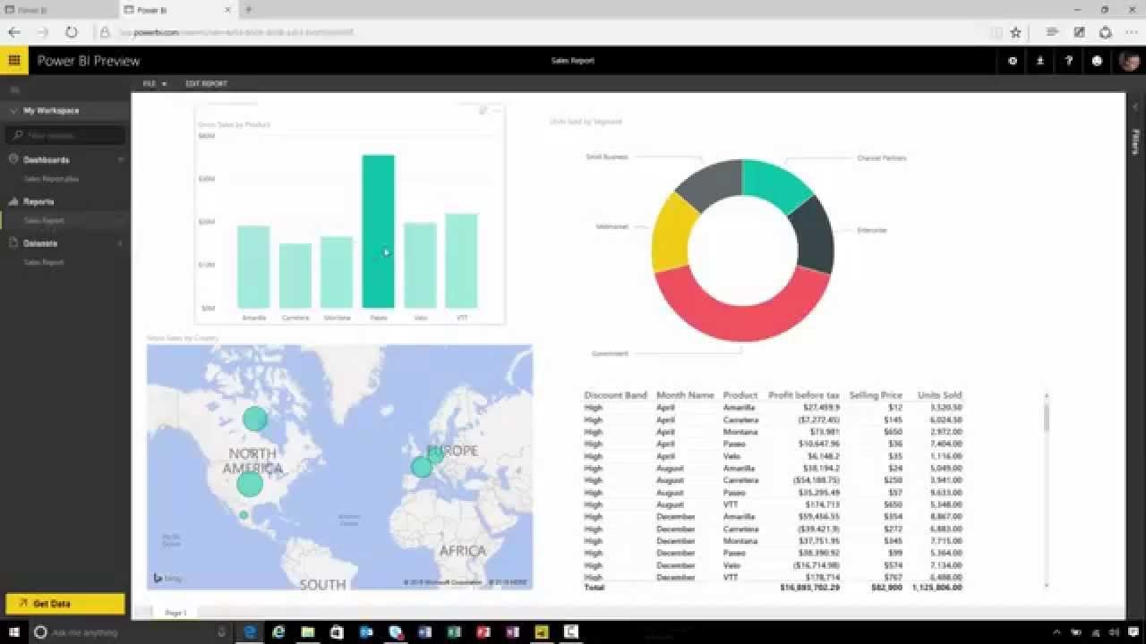Expand the Dashboards section
The image size is (1146, 644).
pyautogui.click(x=120, y=159)
